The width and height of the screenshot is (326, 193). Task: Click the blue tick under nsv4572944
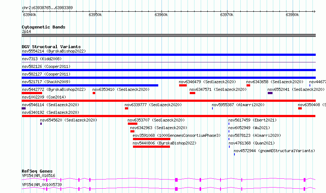(234, 154)
